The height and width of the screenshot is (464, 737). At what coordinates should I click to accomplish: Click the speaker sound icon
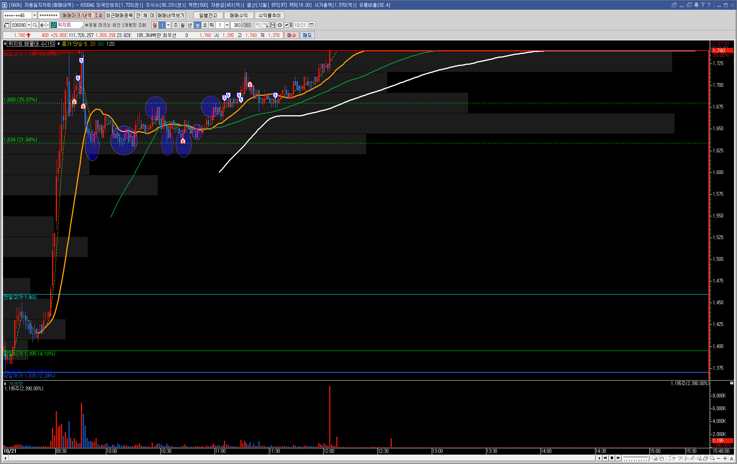[42, 25]
